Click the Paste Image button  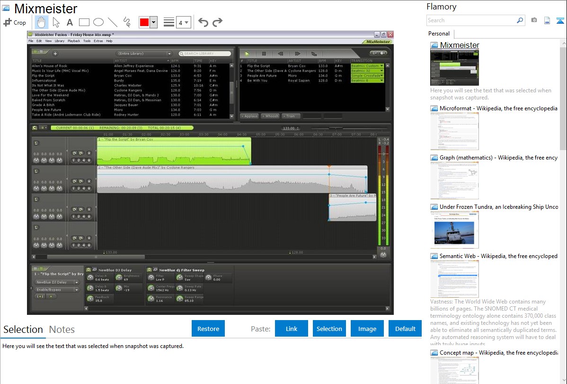[x=367, y=329]
